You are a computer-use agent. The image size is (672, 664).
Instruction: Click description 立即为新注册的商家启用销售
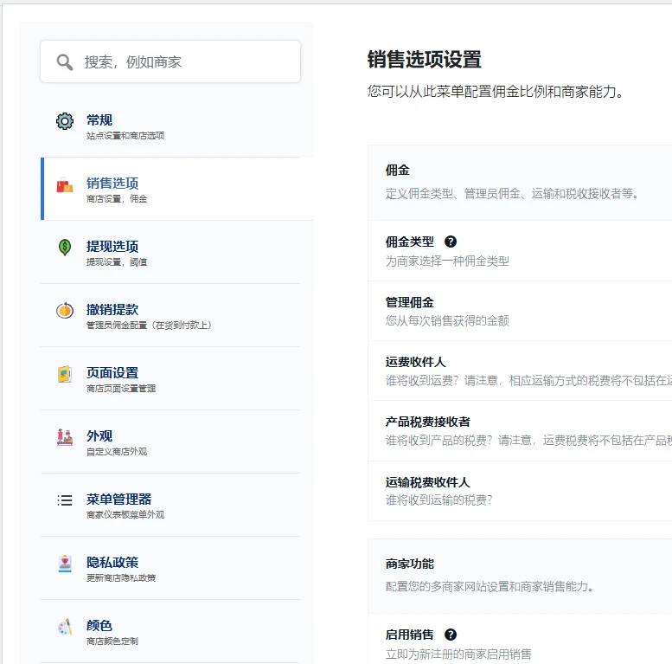pos(458,654)
